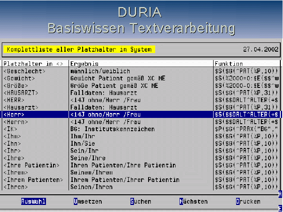This screenshot has width=283, height=212.
Task: Choose the <IK> placeholder
Action: (10, 129)
